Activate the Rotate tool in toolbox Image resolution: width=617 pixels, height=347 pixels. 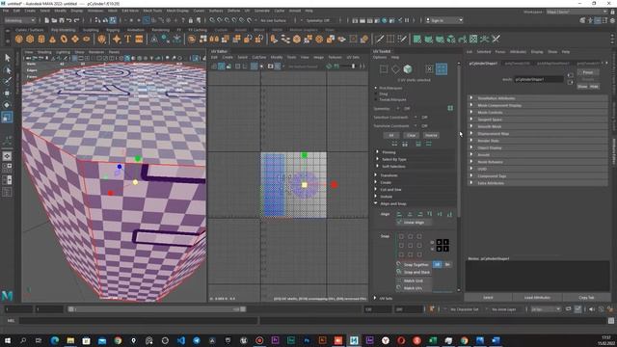click(7, 105)
